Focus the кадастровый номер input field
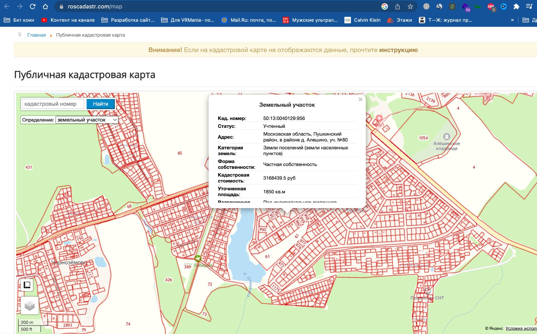Screen dimensions: 537x334 (x=53, y=104)
